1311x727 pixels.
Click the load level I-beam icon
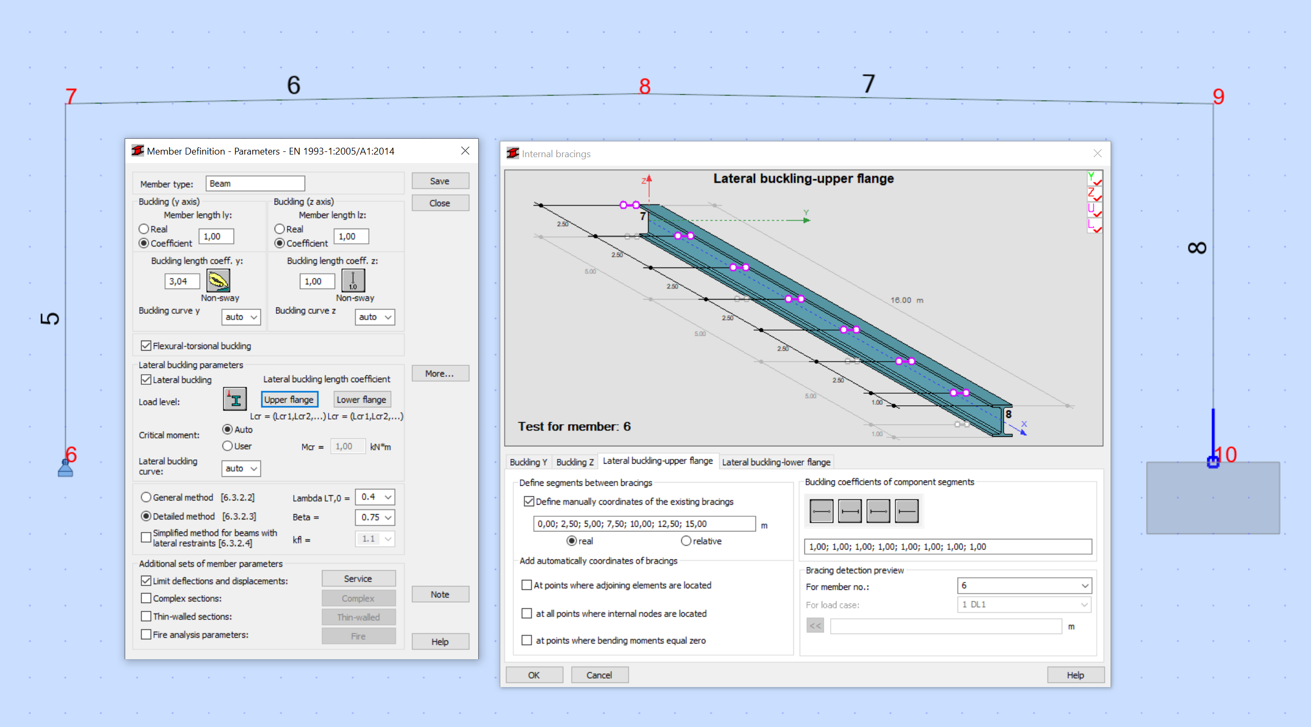pos(235,398)
